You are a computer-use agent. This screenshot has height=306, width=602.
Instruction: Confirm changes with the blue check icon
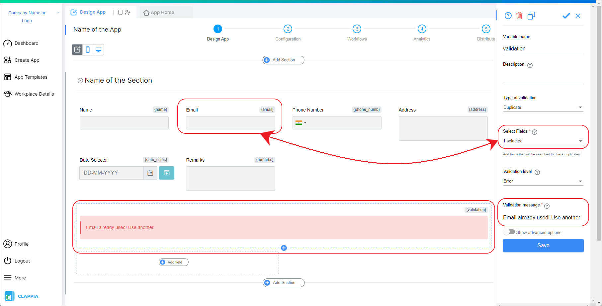pos(566,16)
